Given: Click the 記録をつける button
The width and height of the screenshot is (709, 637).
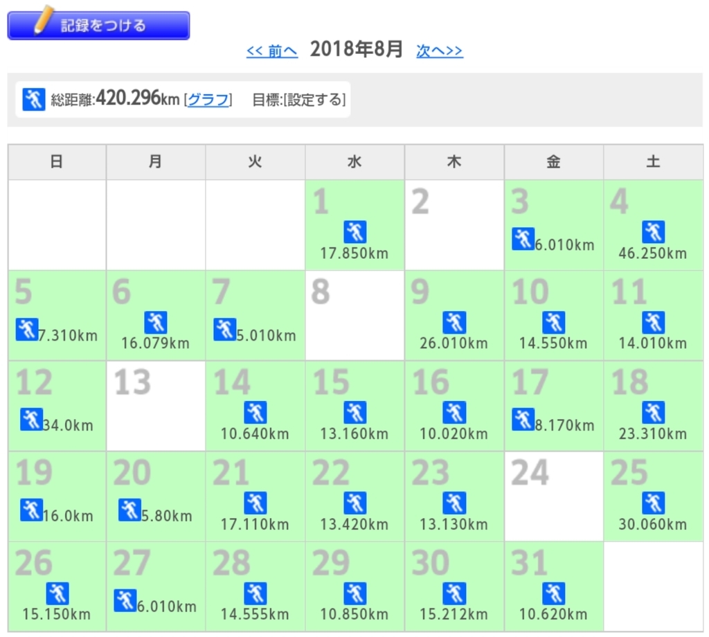Looking at the screenshot, I should pos(98,25).
